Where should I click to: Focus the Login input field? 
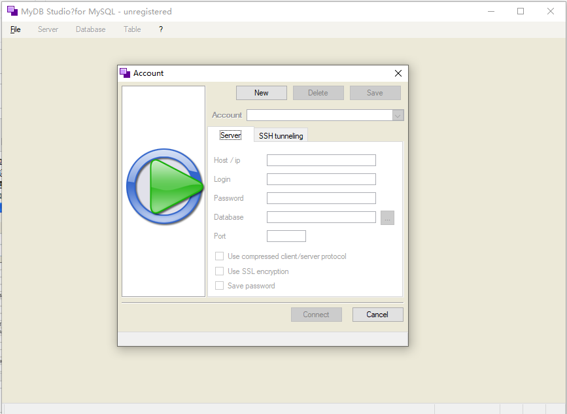tap(321, 179)
